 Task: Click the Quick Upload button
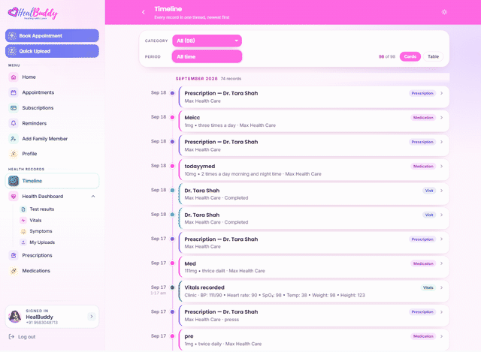52,51
